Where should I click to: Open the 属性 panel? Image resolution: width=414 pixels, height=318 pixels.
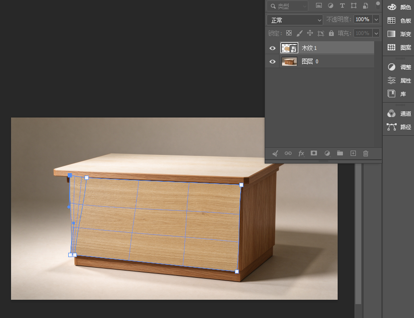[x=399, y=81]
